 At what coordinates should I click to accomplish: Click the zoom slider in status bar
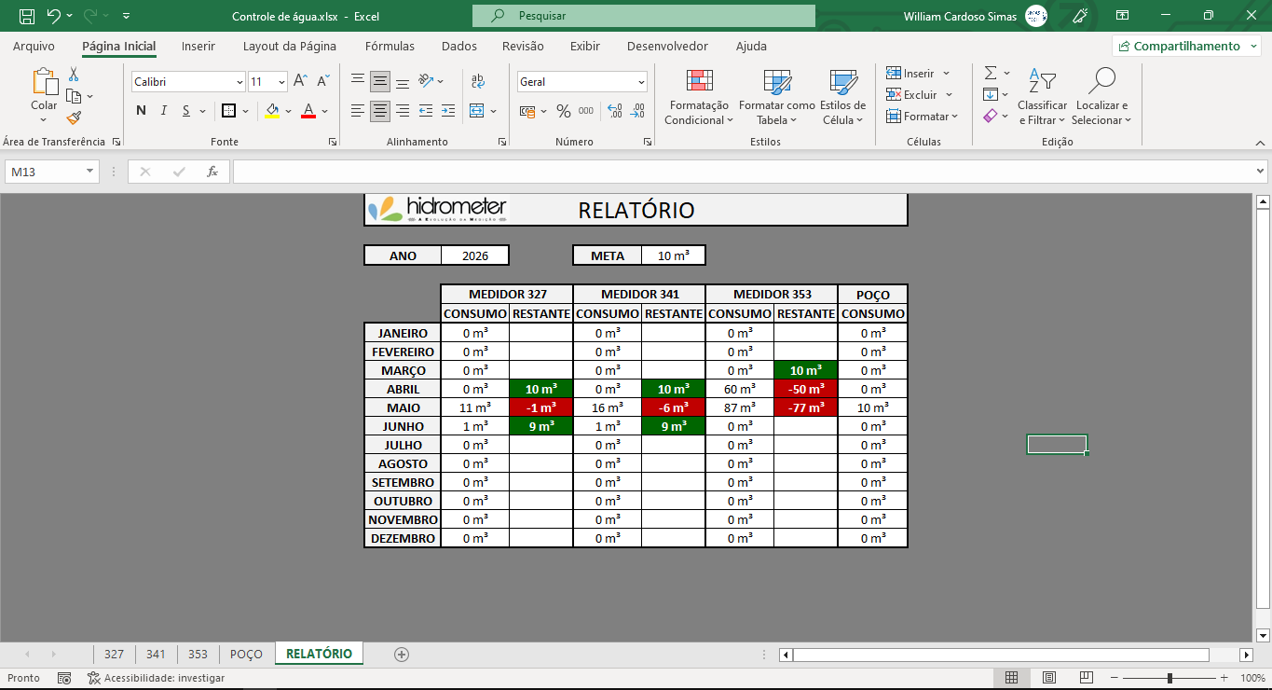[1169, 678]
